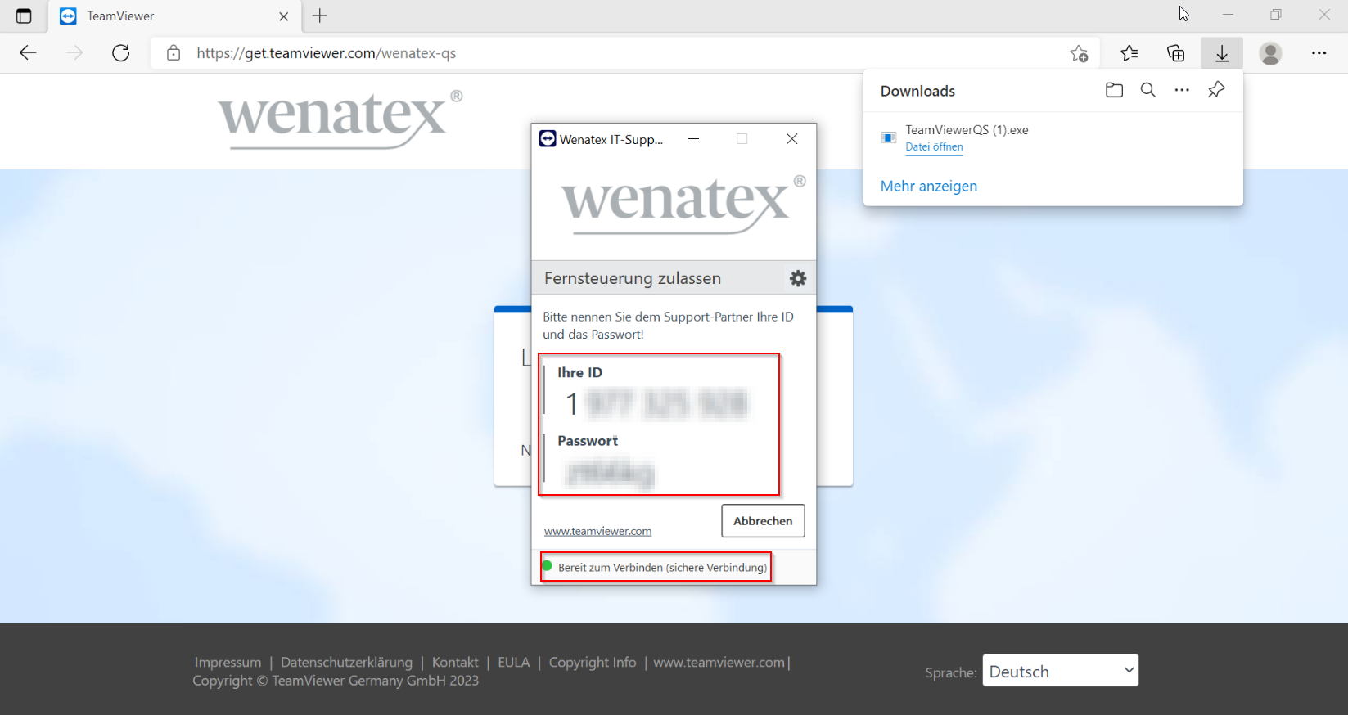Select the TeamViewer browser tab
Screen dimensions: 1348x715
[175, 16]
